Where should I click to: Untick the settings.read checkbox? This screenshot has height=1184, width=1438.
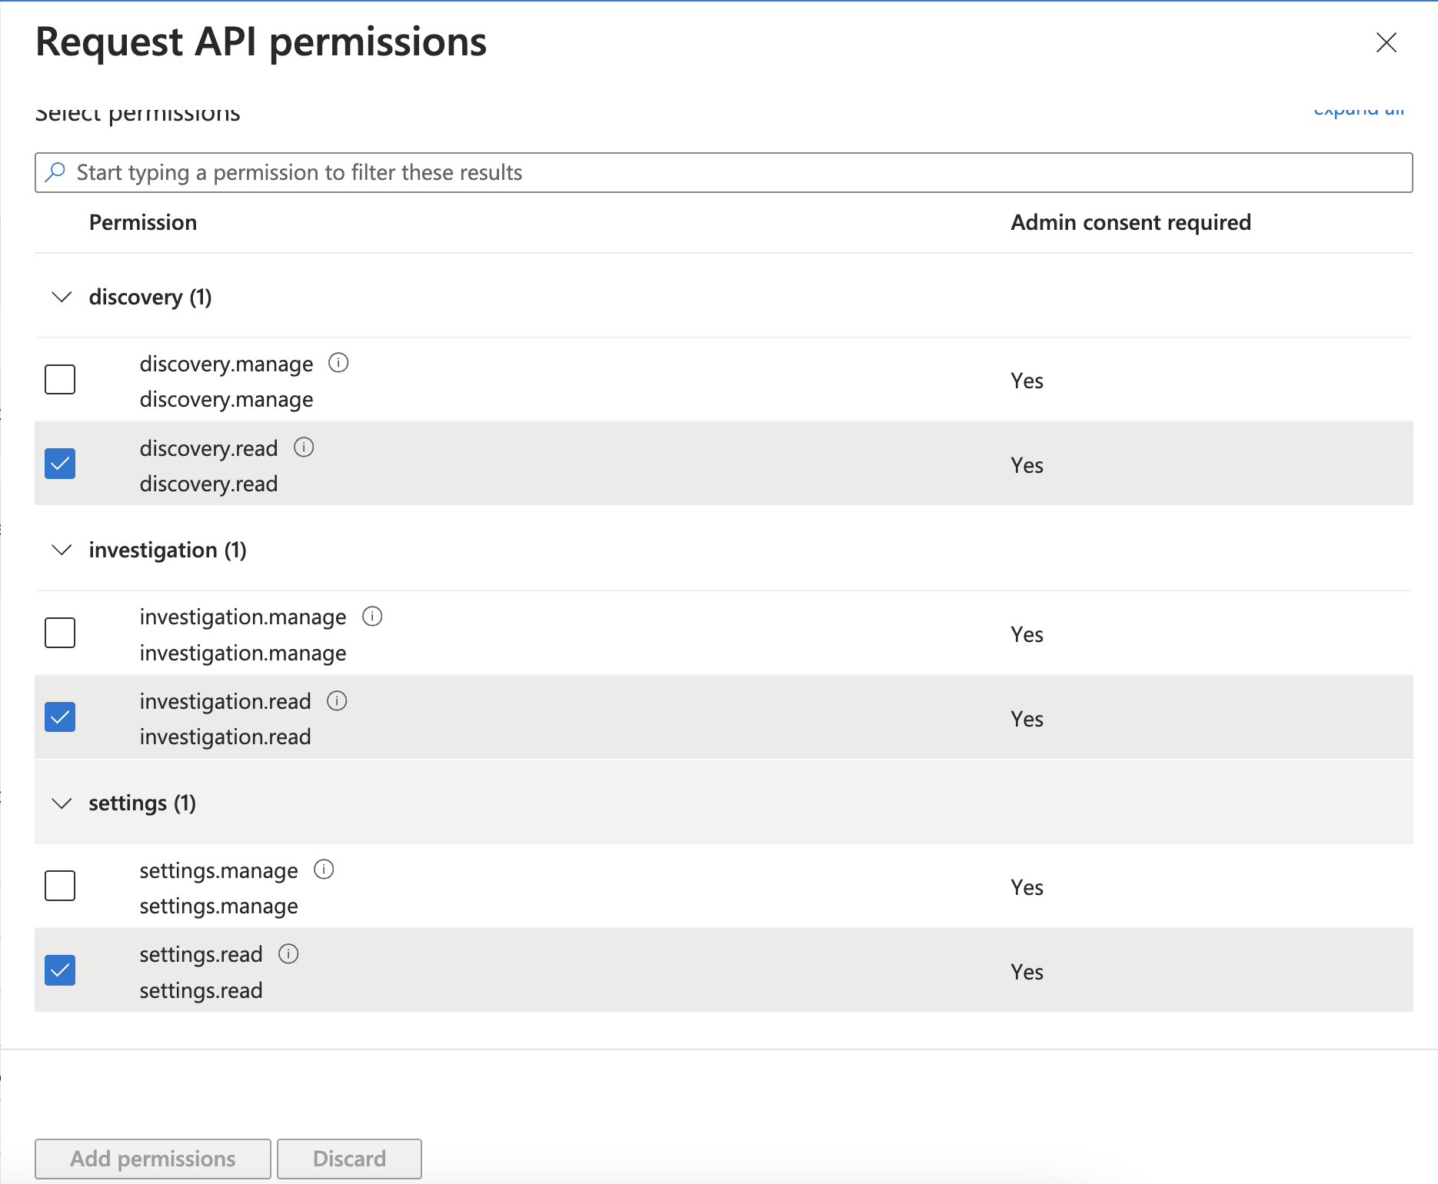coord(60,970)
